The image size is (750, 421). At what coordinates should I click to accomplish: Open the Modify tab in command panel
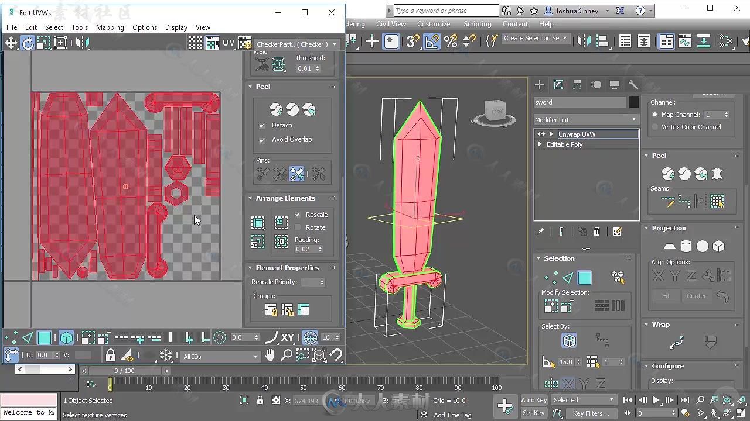click(x=558, y=85)
